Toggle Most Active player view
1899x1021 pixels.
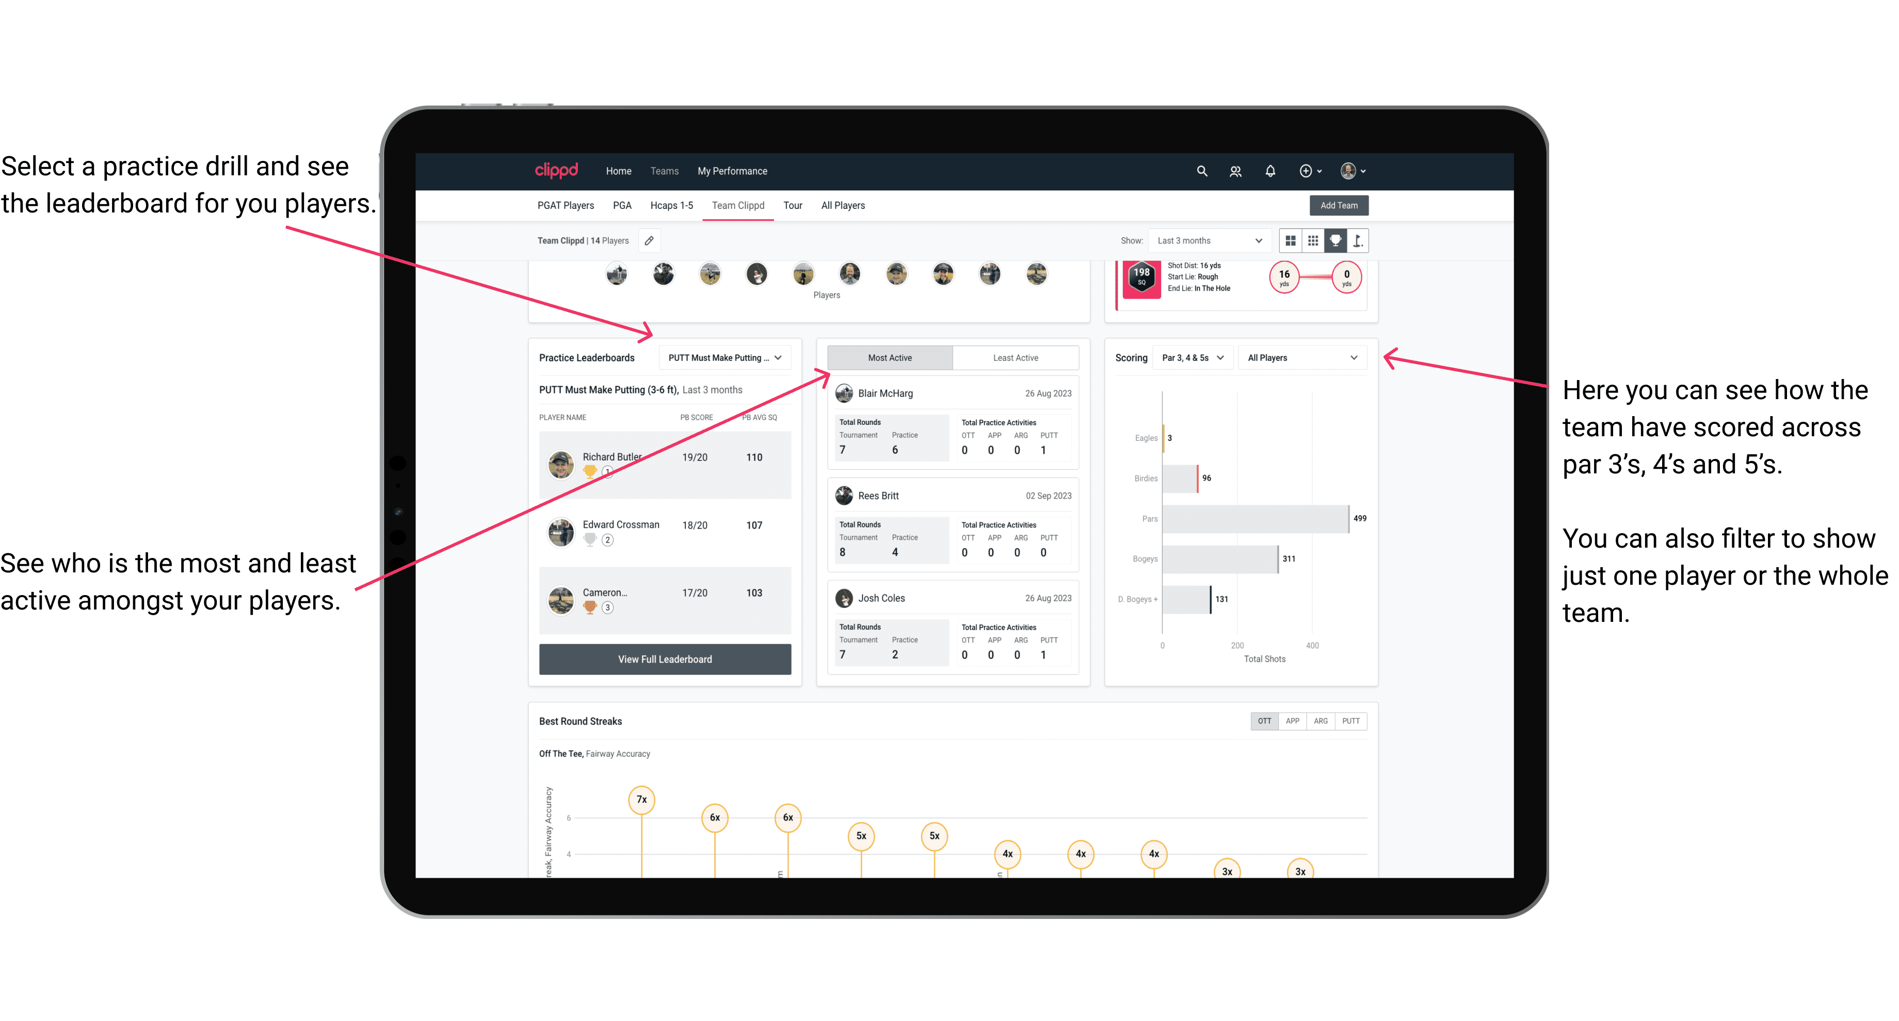point(889,358)
